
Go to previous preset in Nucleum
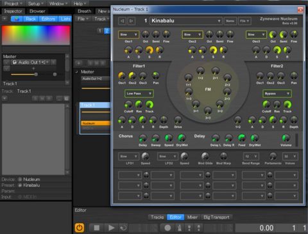click(x=122, y=21)
